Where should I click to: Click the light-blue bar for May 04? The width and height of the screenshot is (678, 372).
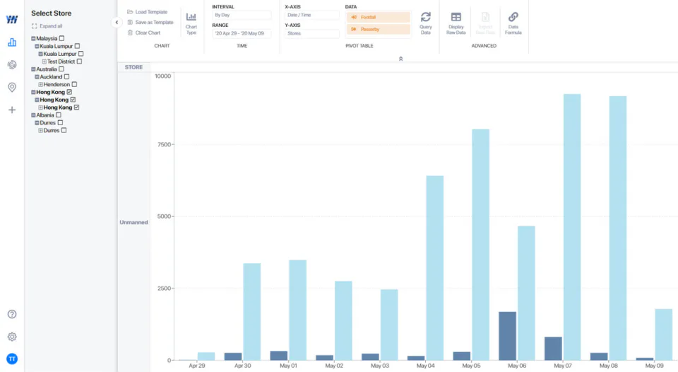[x=434, y=268]
